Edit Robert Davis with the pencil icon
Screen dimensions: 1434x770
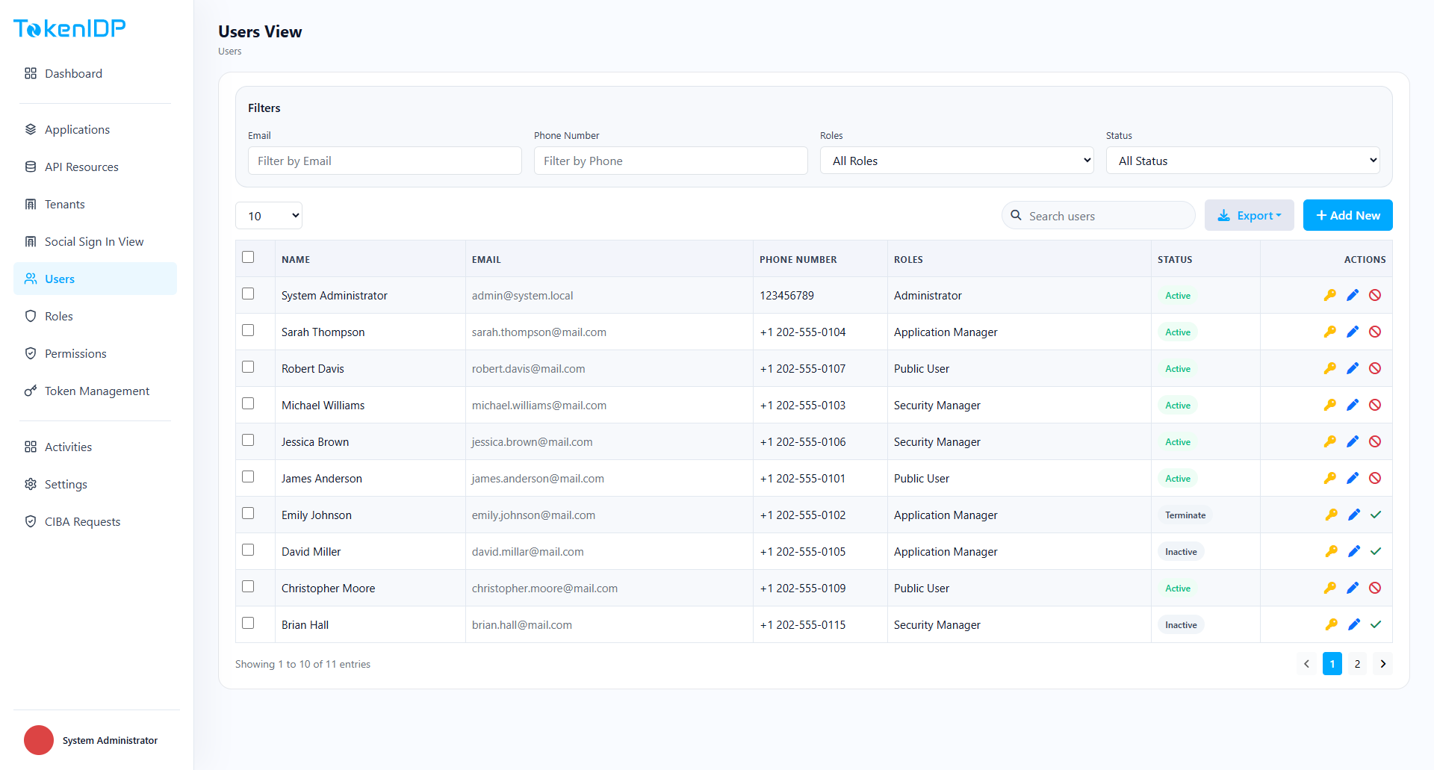click(1353, 368)
